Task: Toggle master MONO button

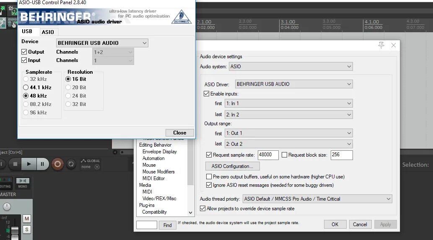Action: tap(23, 183)
